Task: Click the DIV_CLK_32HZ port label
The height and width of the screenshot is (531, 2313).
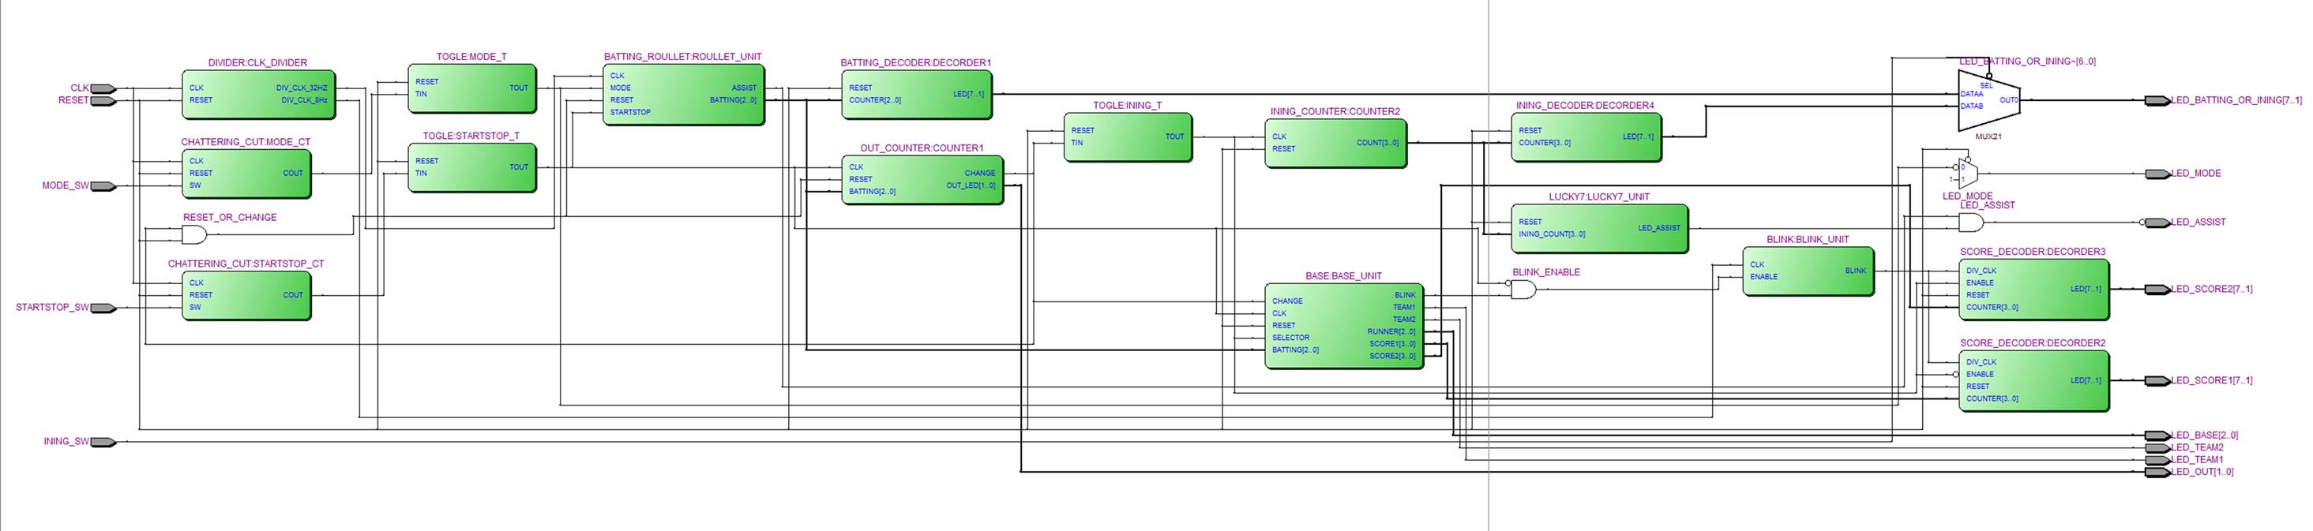Action: pos(302,88)
